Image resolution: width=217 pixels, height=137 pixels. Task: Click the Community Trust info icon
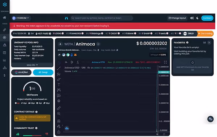[x=36, y=128]
